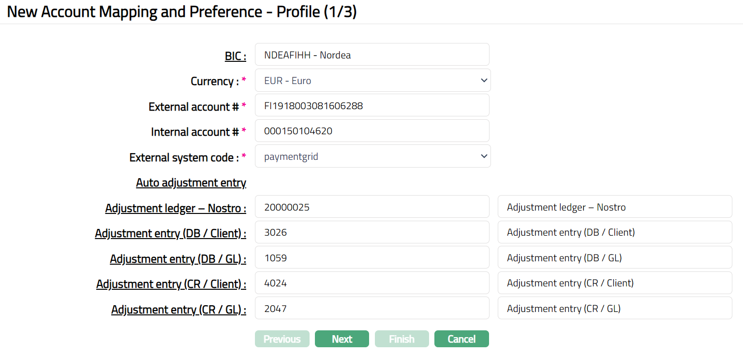Edit Adjustment entry DB/Client value 3026
Image resolution: width=743 pixels, height=354 pixels.
371,232
